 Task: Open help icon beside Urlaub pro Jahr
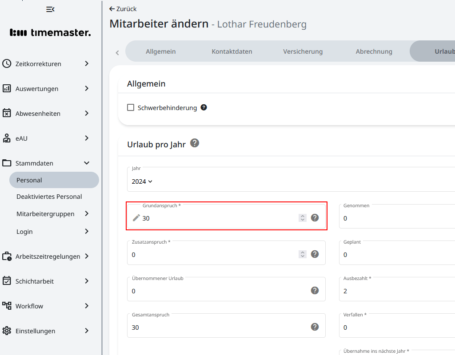(x=195, y=143)
